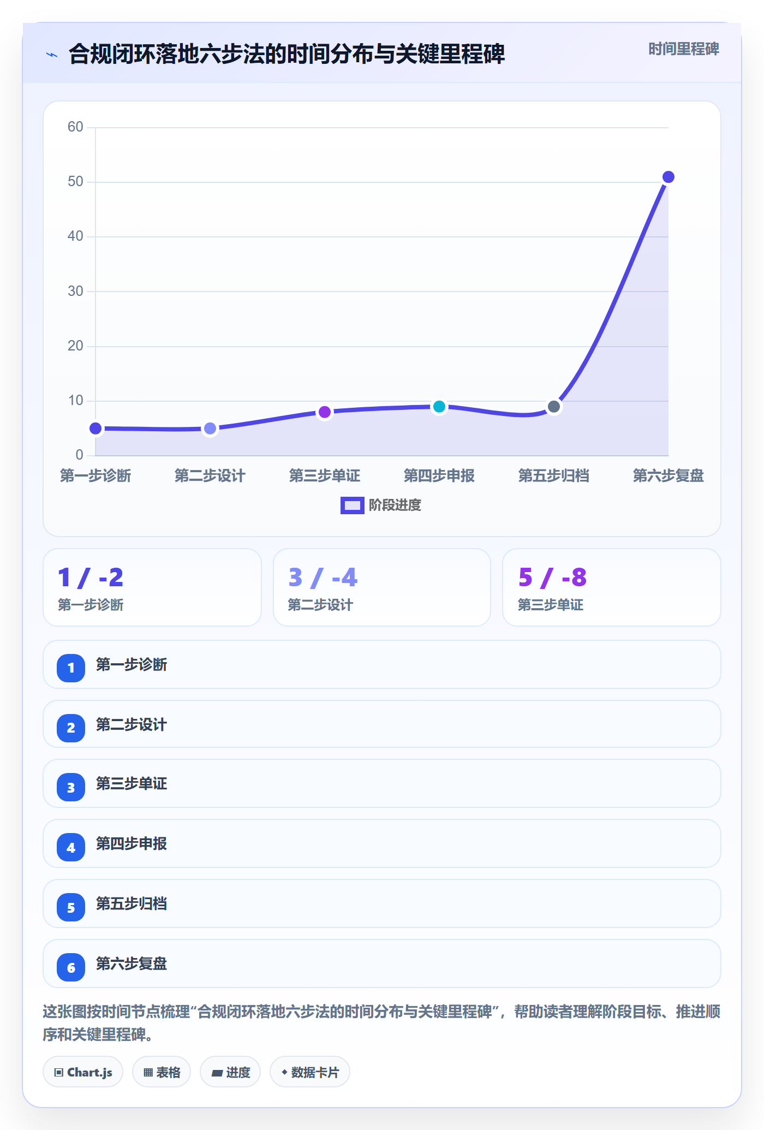Click number badge 4 in step list
Viewport: 764px width, 1130px height.
click(71, 848)
